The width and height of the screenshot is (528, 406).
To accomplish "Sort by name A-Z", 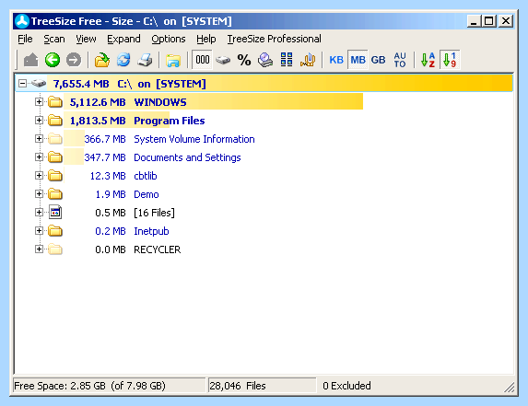I will point(428,60).
